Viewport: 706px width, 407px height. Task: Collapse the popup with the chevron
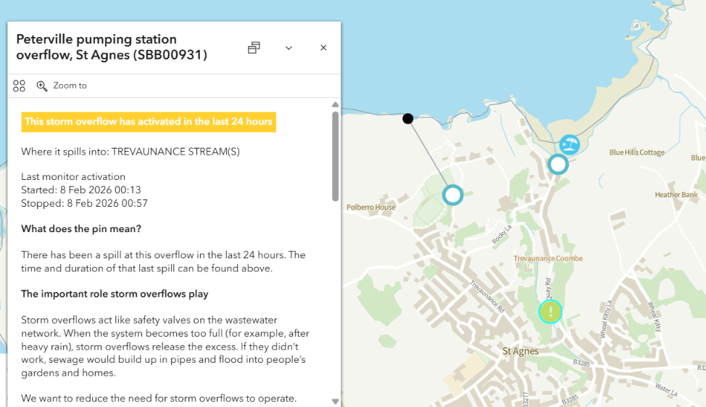(x=288, y=48)
